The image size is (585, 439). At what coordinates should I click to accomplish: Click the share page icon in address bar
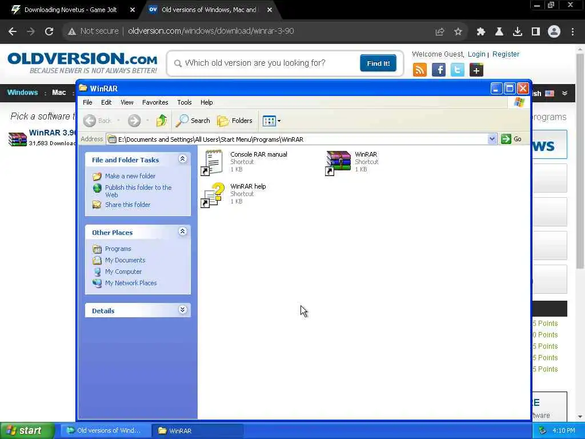coord(439,32)
